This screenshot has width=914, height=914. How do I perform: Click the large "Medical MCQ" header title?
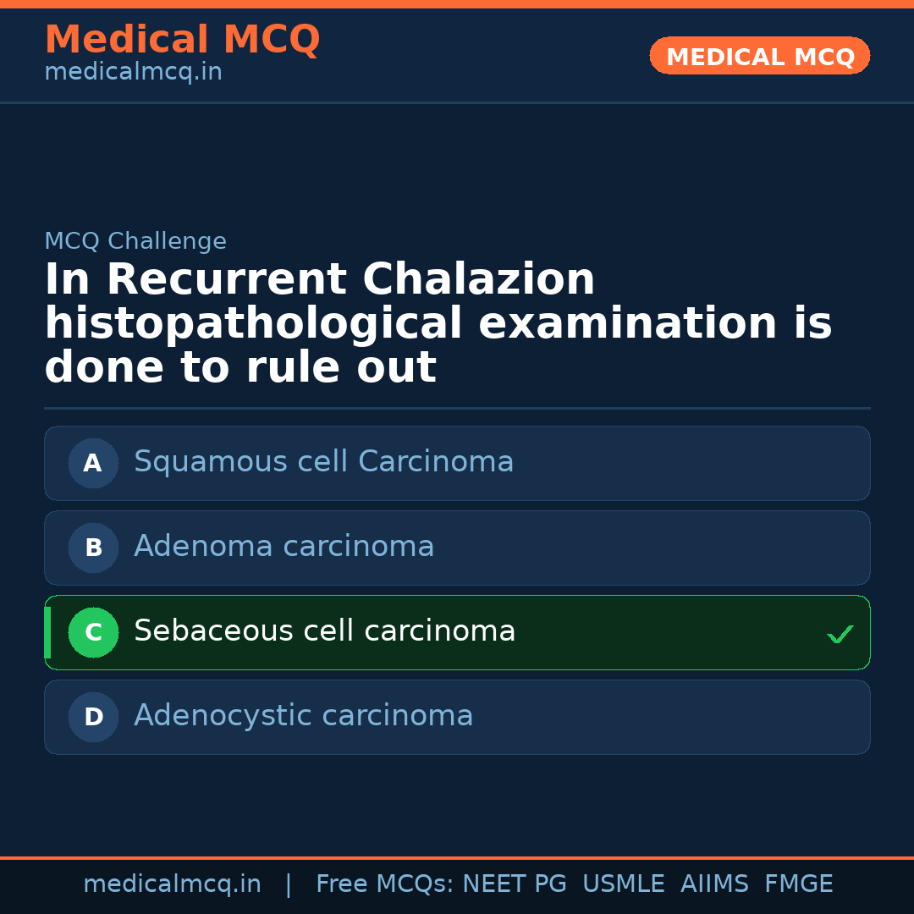[182, 40]
